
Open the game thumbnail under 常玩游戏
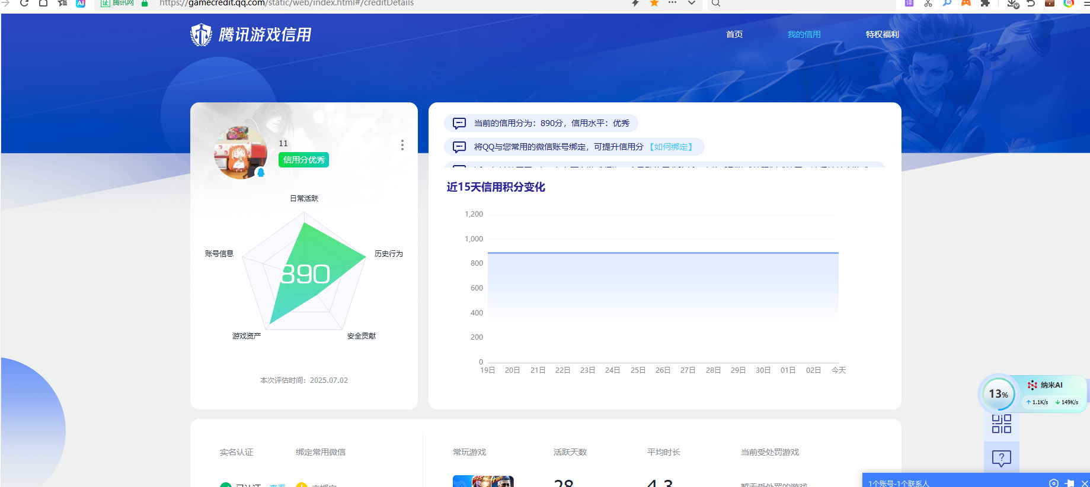click(483, 481)
